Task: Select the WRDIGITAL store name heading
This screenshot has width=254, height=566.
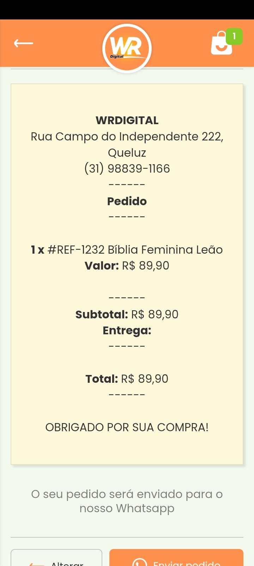Action: [127, 120]
